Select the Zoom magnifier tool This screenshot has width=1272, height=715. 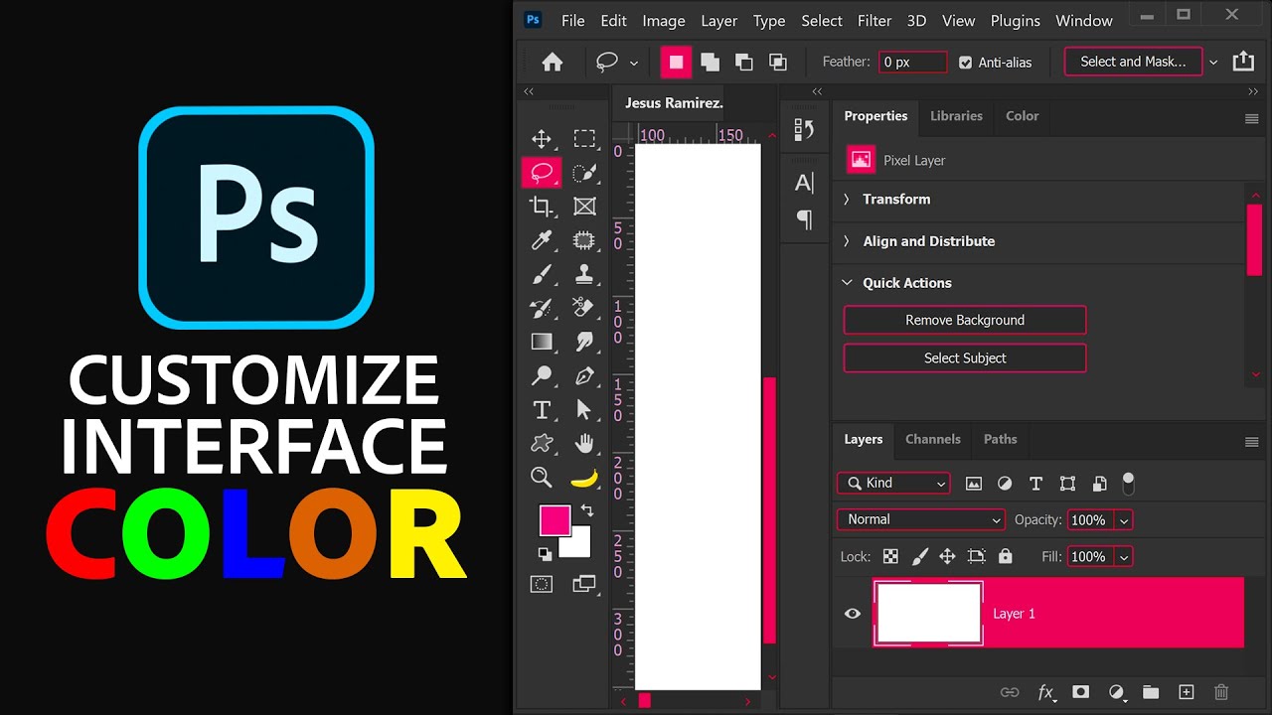(542, 478)
